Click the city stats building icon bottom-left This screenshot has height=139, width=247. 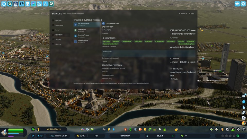pyautogui.click(x=4, y=132)
